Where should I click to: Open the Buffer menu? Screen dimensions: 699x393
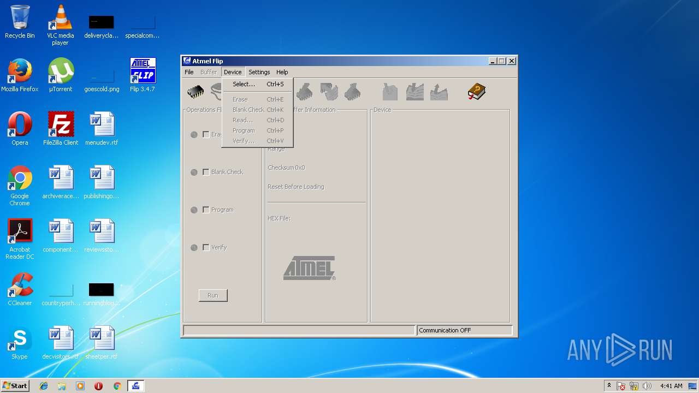[x=209, y=72]
